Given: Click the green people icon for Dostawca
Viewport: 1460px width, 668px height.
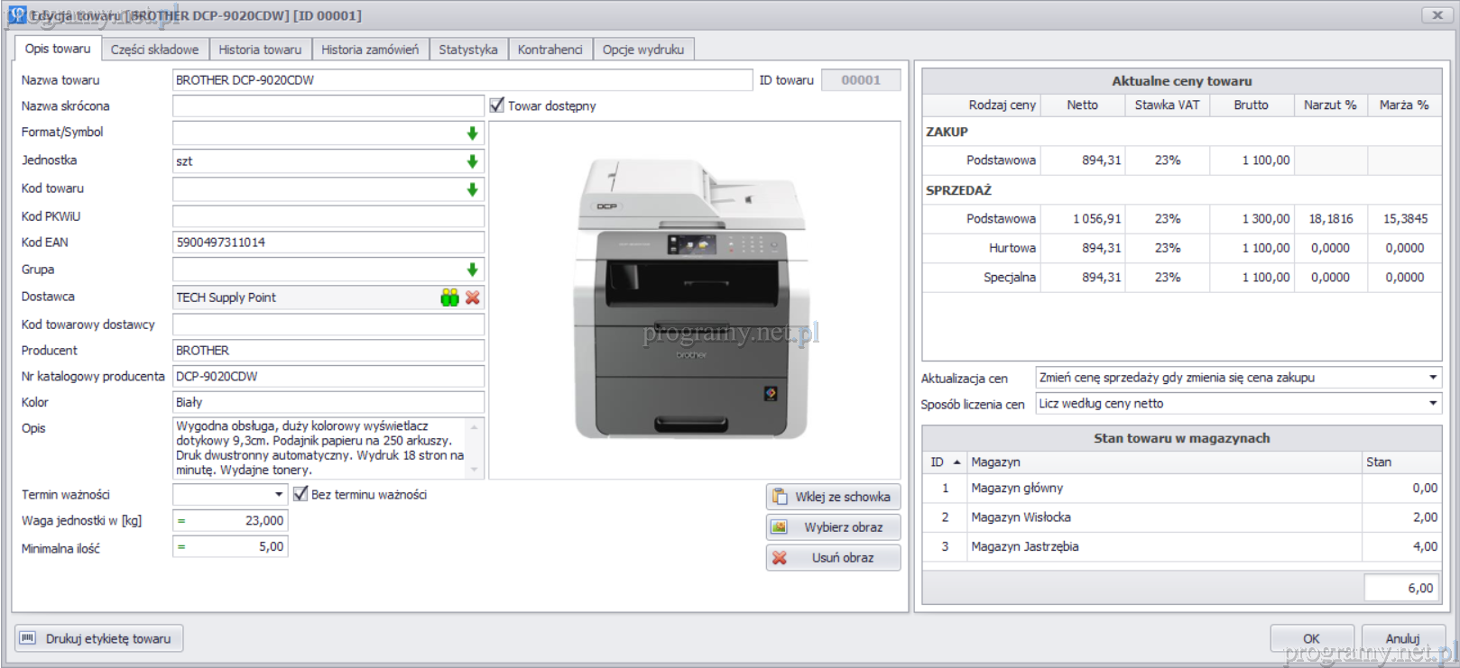Looking at the screenshot, I should [449, 297].
